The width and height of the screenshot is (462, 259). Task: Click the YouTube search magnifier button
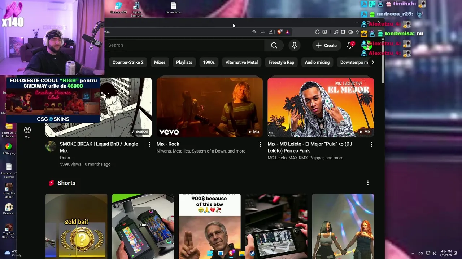[274, 45]
